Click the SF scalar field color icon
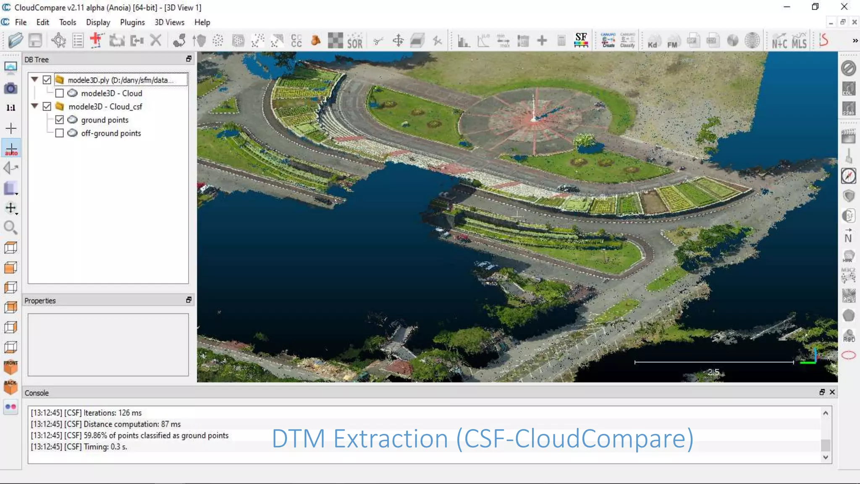The width and height of the screenshot is (860, 484). tap(581, 40)
